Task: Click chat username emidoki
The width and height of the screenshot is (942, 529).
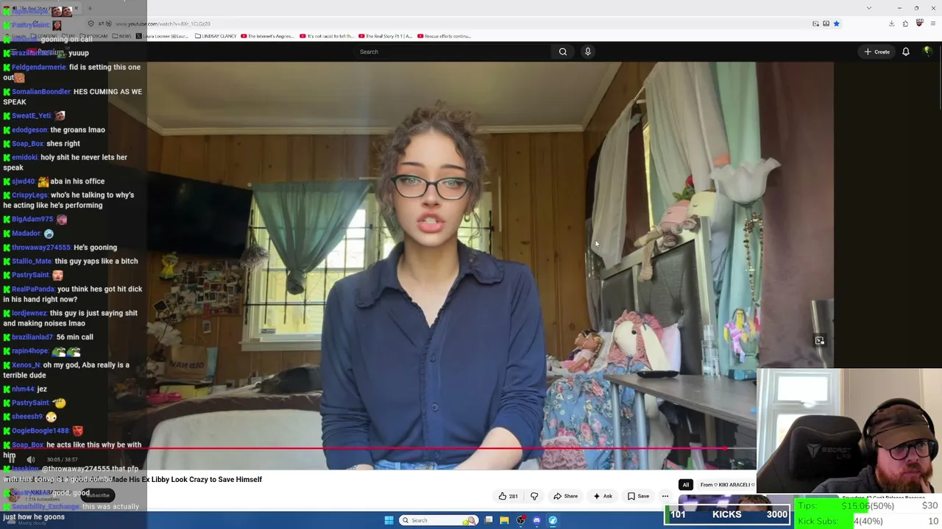Action: coord(24,157)
